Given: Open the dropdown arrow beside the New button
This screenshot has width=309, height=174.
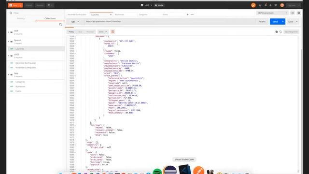Looking at the screenshot, I should coord(21,5).
